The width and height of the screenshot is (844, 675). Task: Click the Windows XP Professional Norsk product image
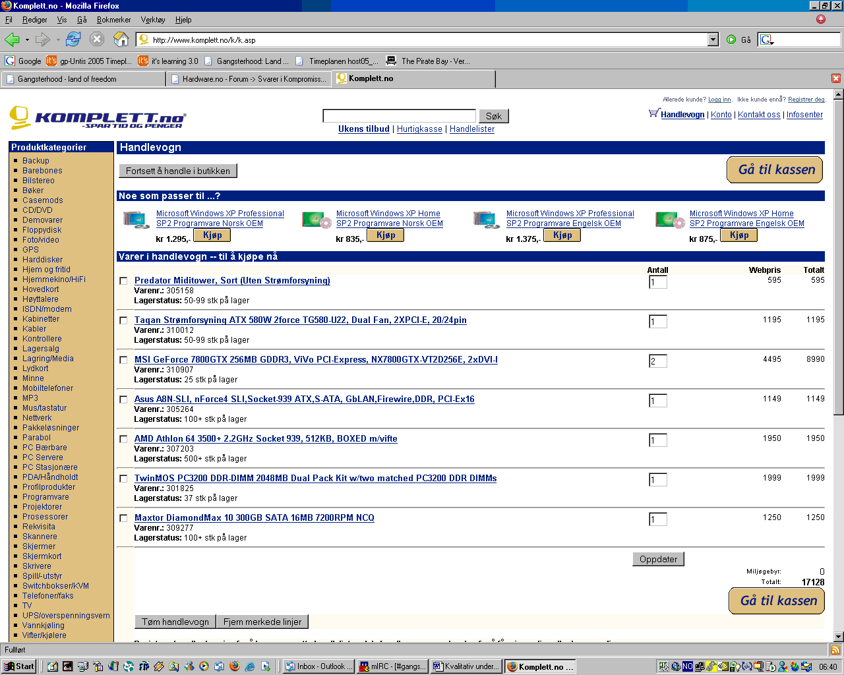136,220
